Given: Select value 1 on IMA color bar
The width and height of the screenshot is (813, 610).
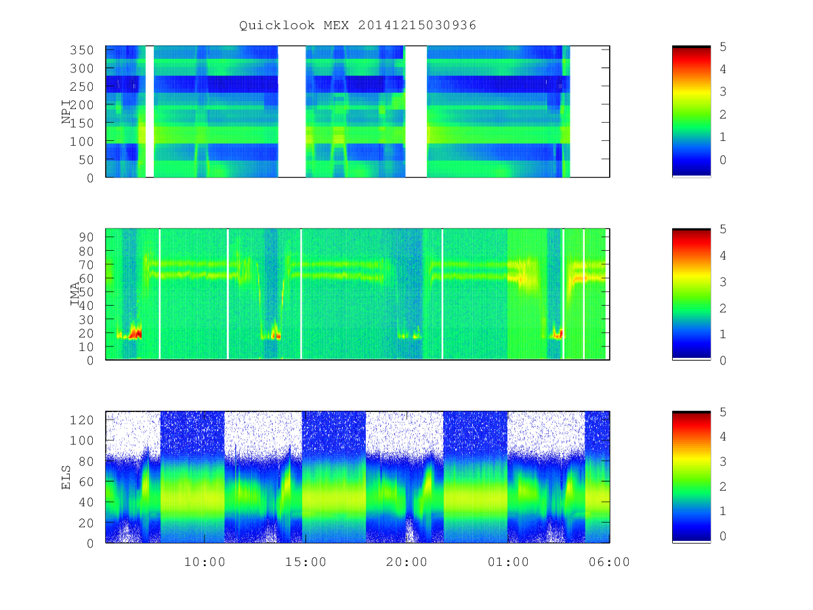Looking at the screenshot, I should click(x=723, y=334).
